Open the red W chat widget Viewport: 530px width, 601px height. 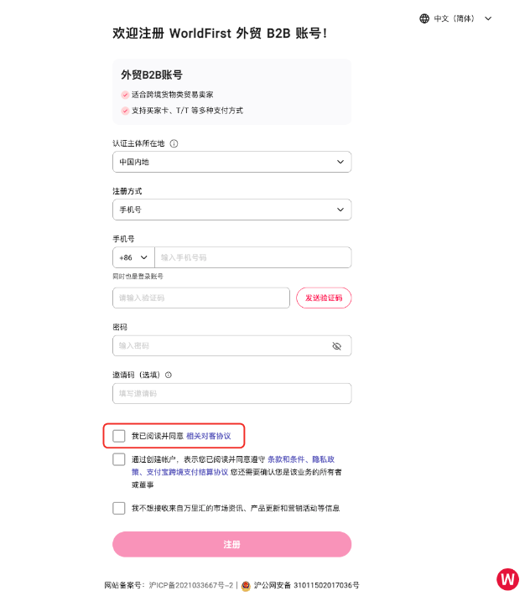pos(507,578)
